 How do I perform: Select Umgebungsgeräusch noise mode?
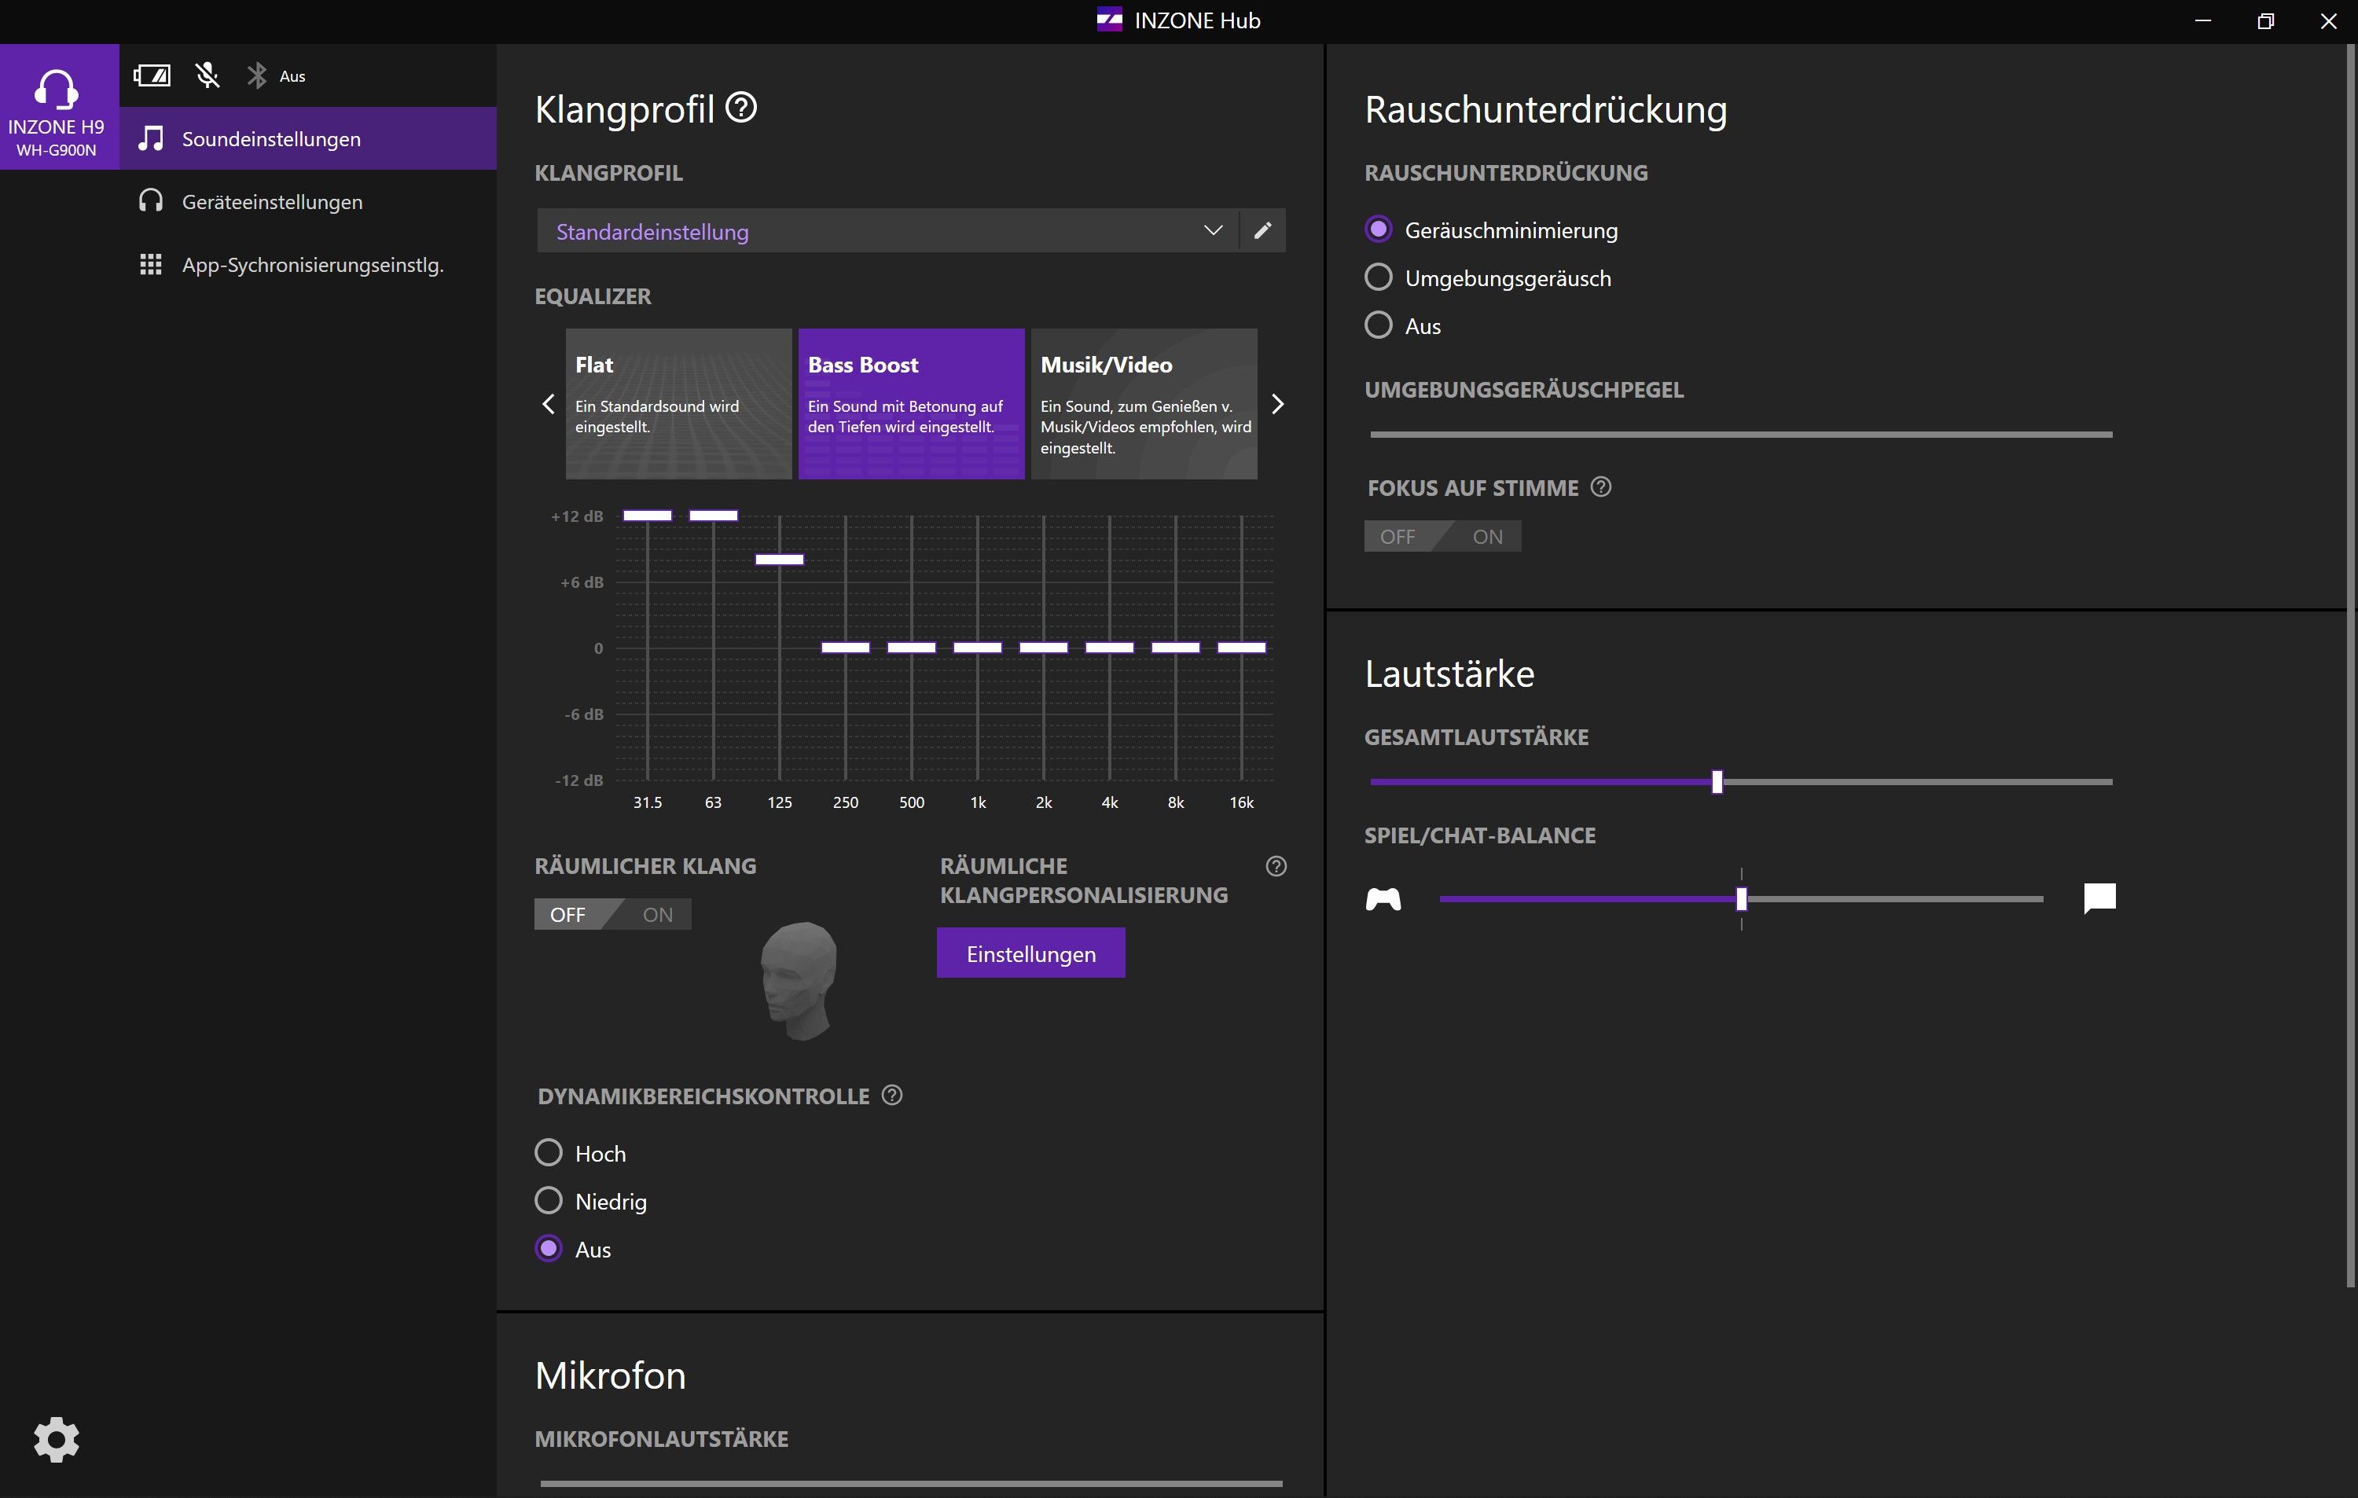(1378, 277)
